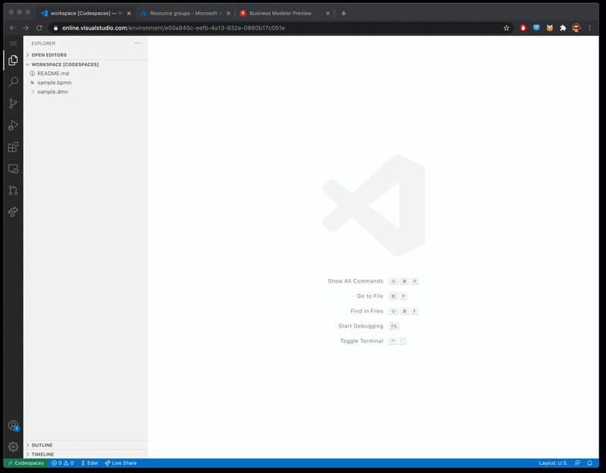Expand the Timeline section
The image size is (606, 473).
(42, 454)
